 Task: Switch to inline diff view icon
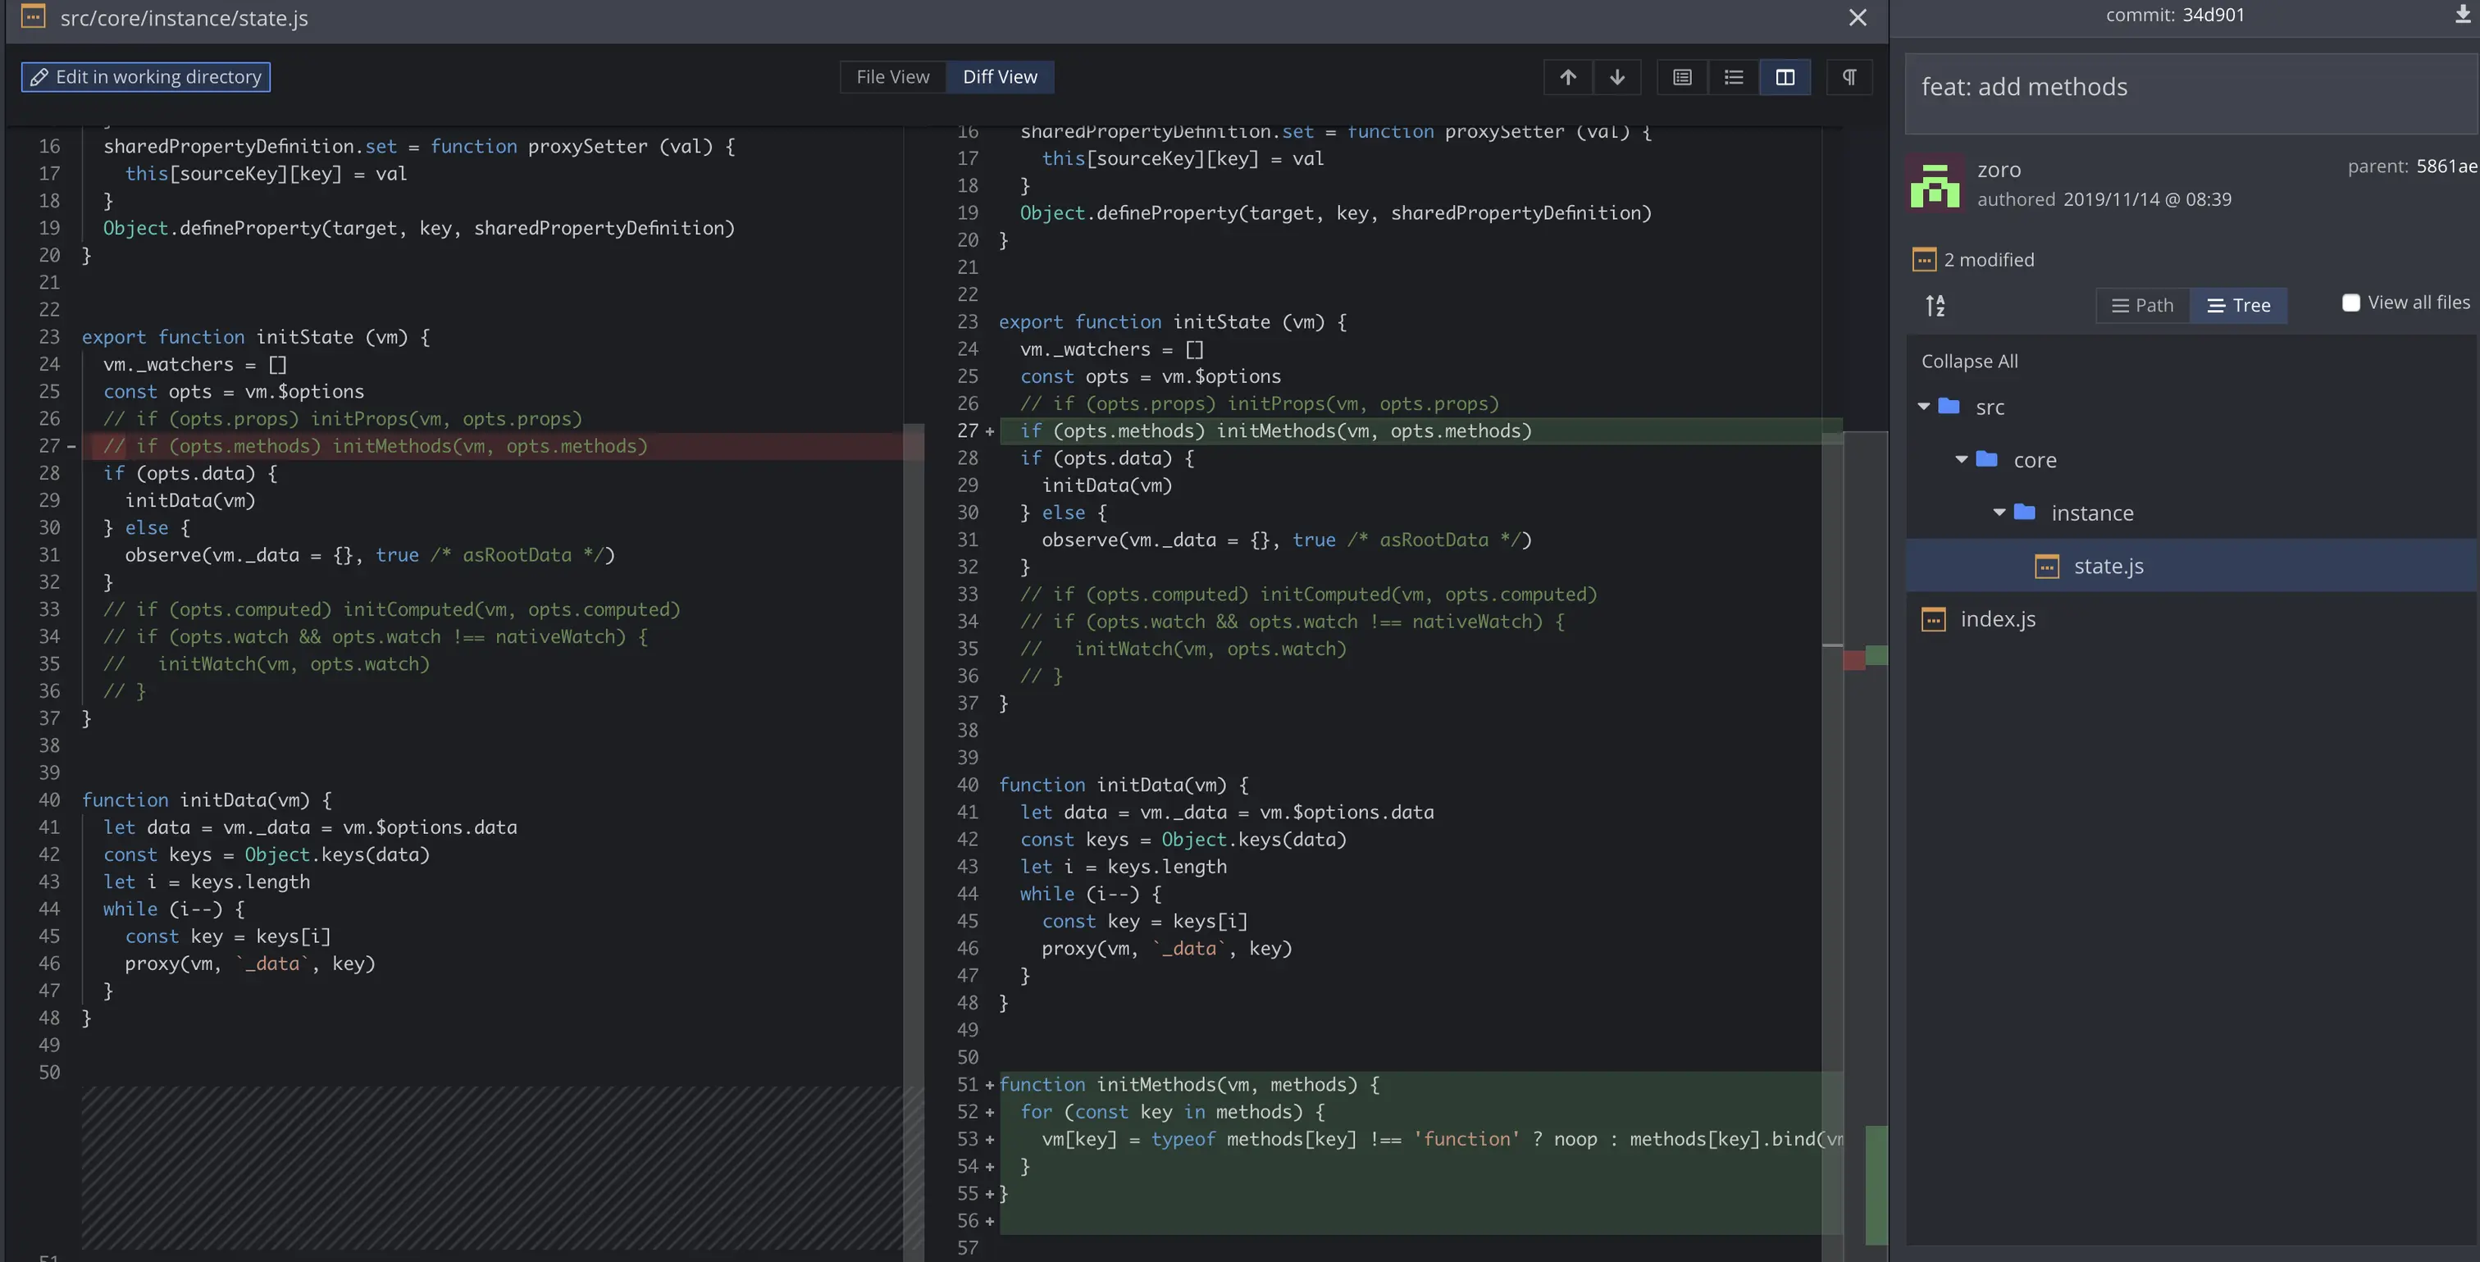1733,77
